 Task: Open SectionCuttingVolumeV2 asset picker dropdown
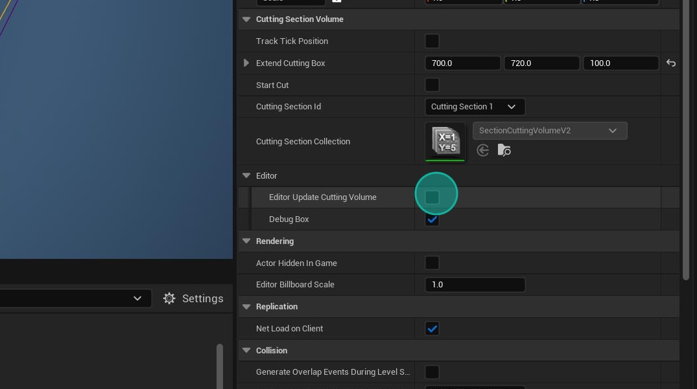point(550,131)
